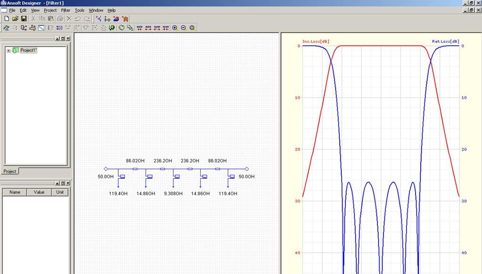Click the insert filter design icon in orange

tap(125, 19)
